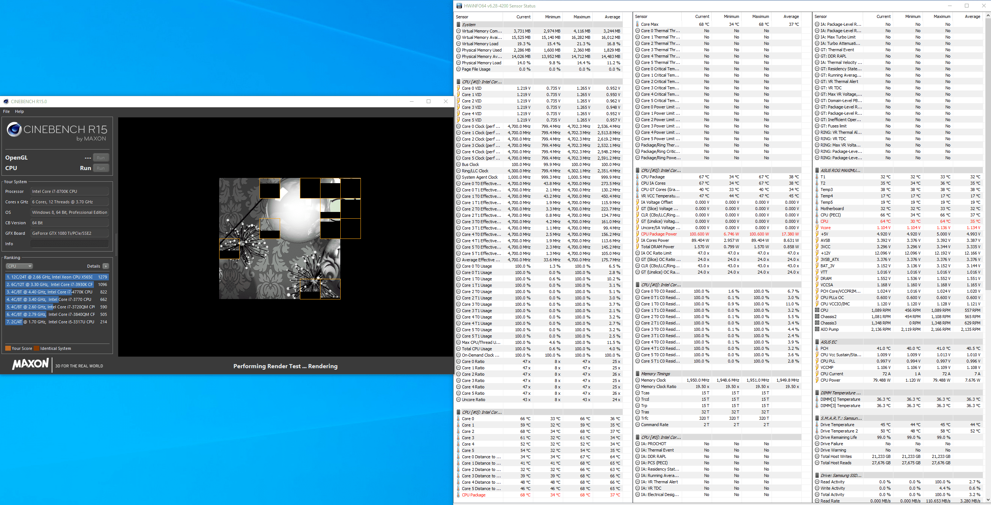This screenshot has width=991, height=505.
Task: Select ranking entry Intel Core i7-4770K
Action: (x=57, y=292)
